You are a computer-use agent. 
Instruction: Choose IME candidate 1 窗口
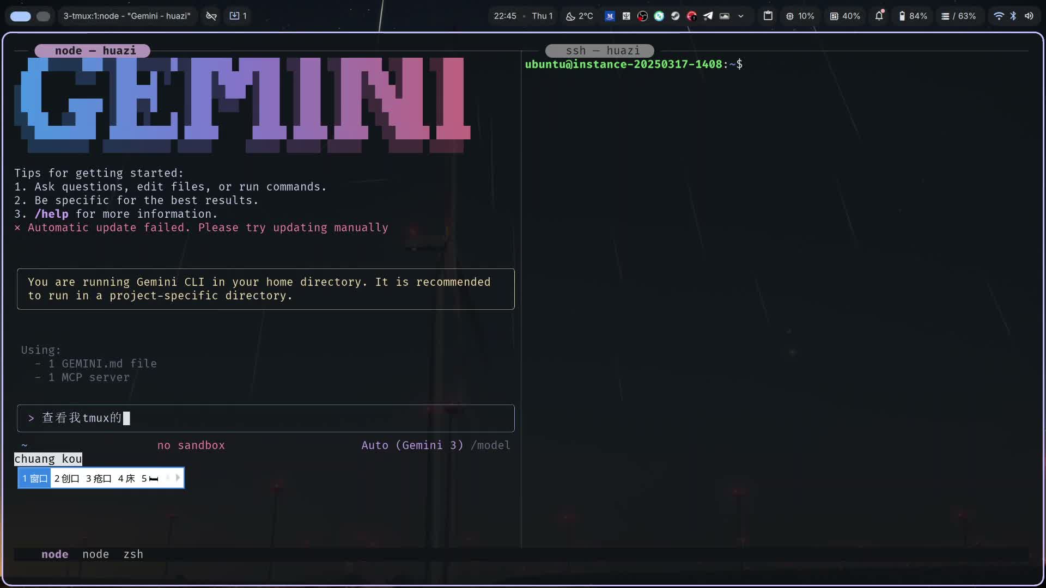tap(35, 479)
